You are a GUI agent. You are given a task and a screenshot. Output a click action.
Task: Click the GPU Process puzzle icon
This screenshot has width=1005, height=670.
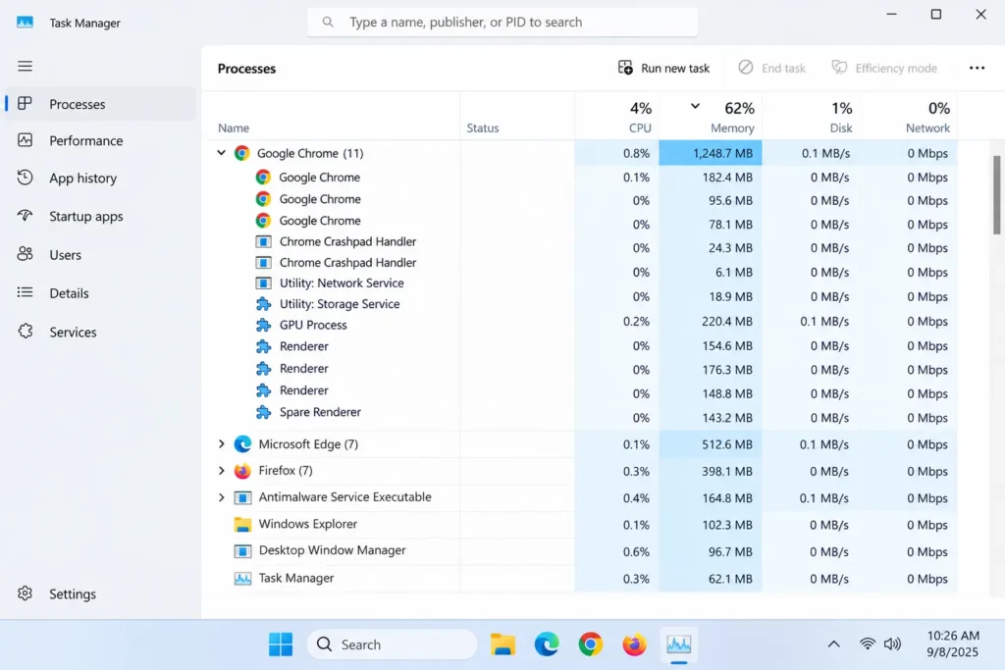263,325
